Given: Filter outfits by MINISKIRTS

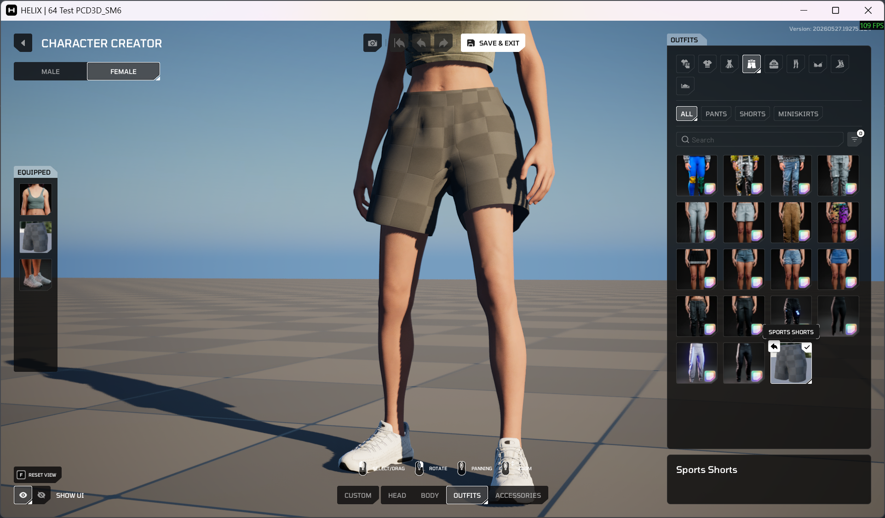Looking at the screenshot, I should [x=799, y=114].
